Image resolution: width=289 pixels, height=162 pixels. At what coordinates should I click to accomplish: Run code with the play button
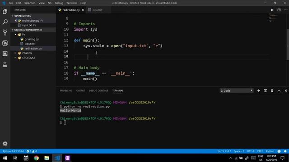[272, 10]
